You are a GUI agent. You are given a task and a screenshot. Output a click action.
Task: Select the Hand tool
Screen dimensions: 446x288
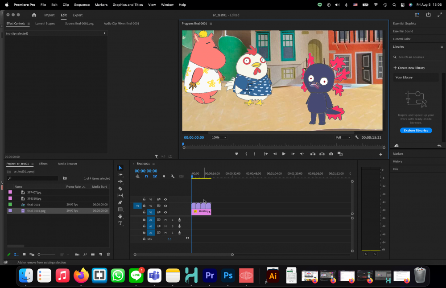[x=120, y=216]
